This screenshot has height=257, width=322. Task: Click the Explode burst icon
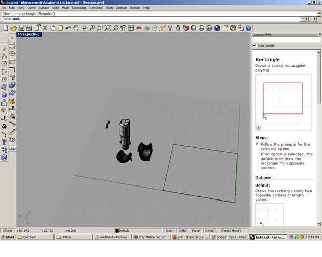point(12,101)
